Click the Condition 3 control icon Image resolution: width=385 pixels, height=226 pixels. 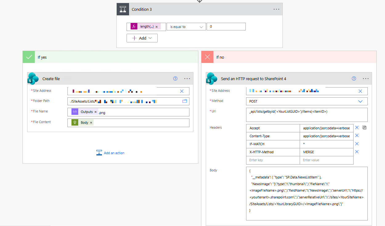tap(123, 9)
